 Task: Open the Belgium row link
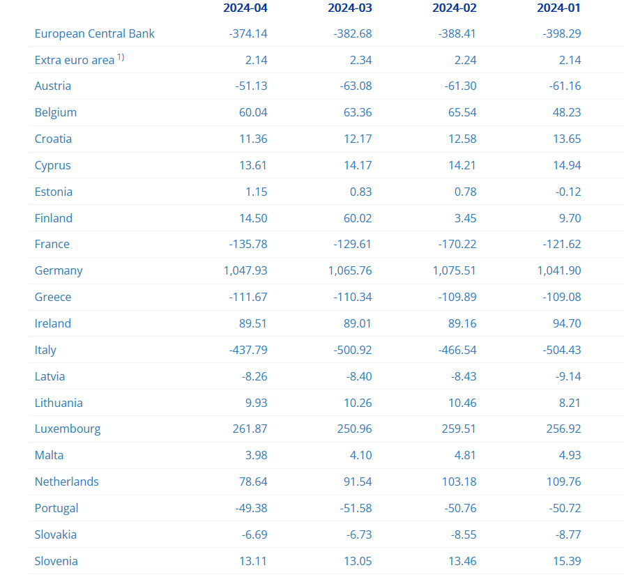pyautogui.click(x=56, y=112)
